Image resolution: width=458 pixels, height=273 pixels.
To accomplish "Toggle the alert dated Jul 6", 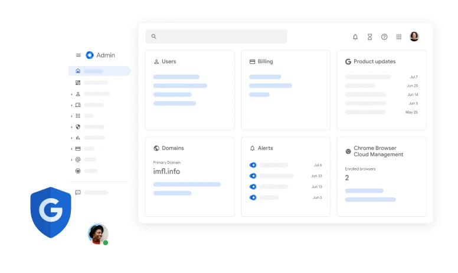I will tap(253, 165).
